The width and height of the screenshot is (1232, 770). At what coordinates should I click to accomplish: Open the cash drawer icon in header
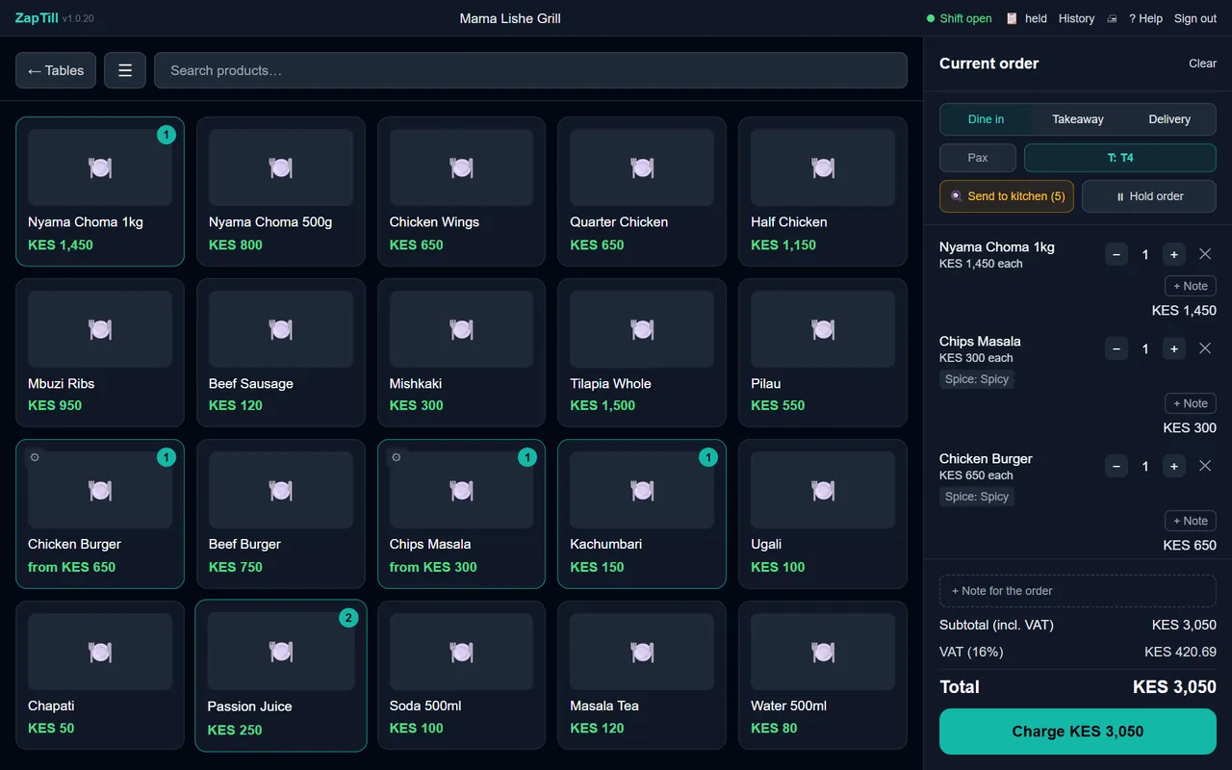pos(1112,18)
